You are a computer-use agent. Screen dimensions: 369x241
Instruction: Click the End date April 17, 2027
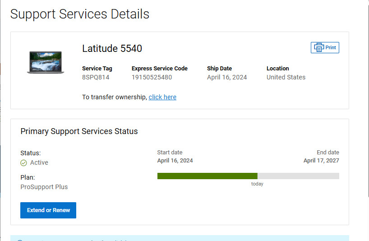(x=321, y=161)
